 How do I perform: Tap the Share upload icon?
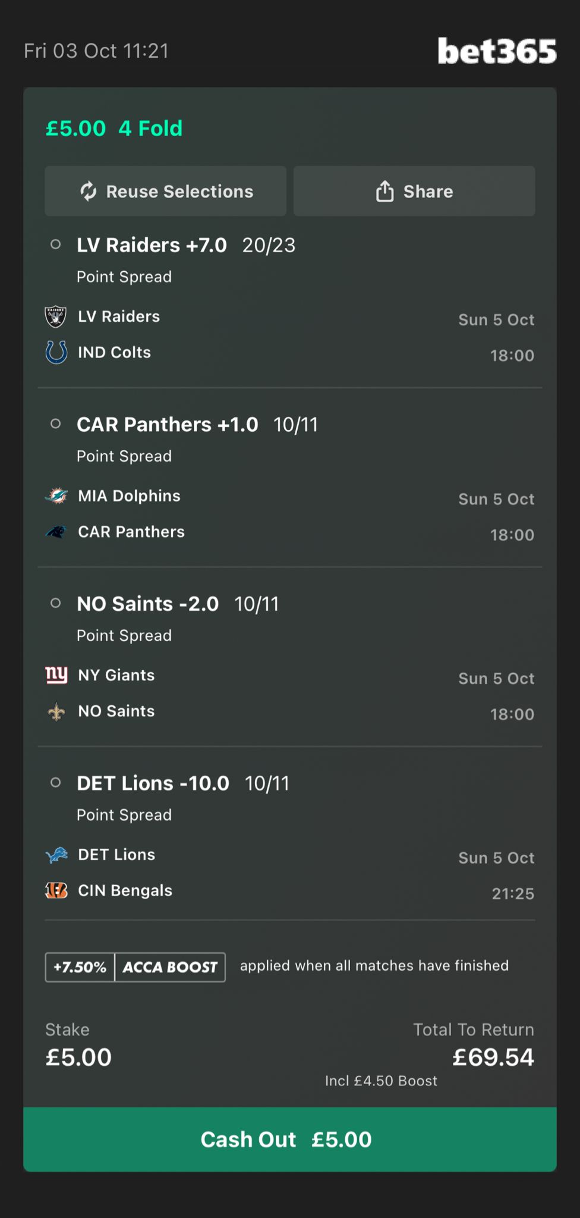coord(385,192)
